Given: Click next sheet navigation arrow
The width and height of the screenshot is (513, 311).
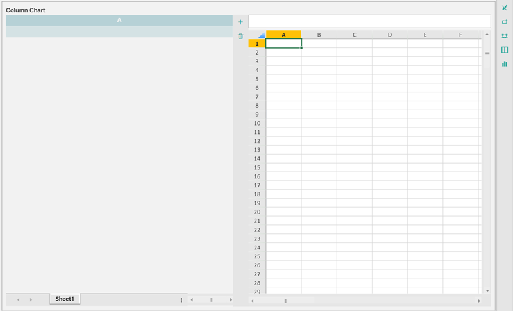Looking at the screenshot, I should point(31,299).
